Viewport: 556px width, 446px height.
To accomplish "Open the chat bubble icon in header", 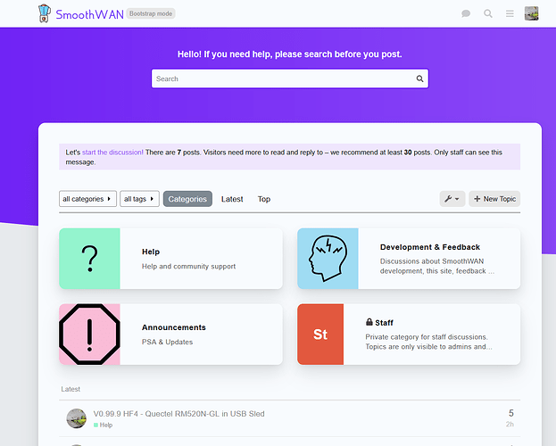I will pos(466,14).
